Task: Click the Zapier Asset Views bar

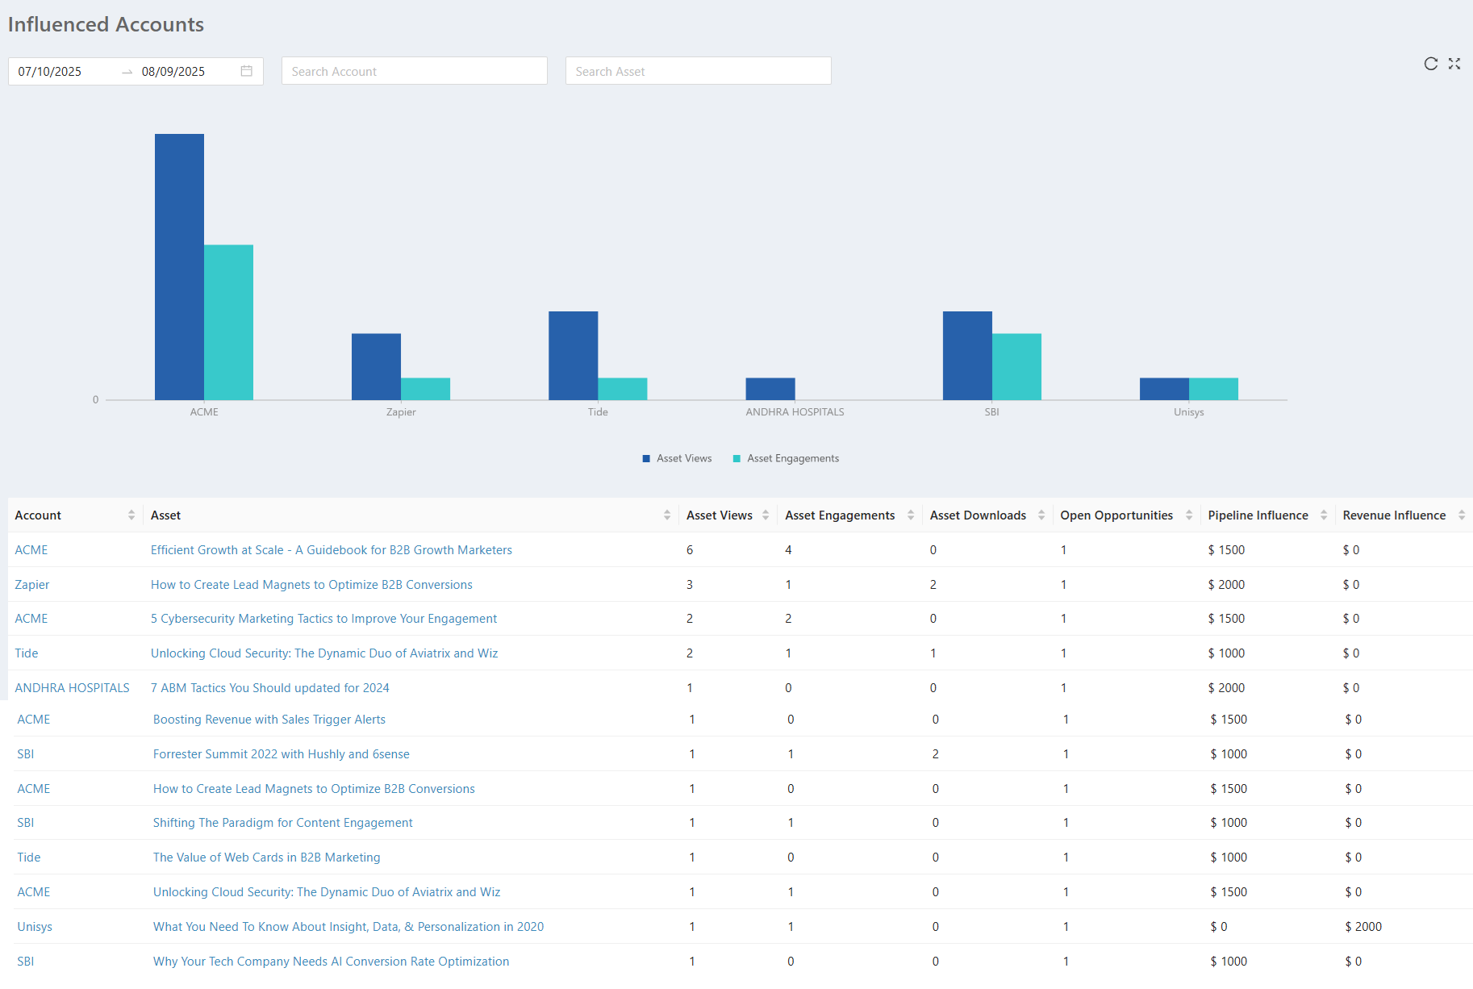Action: coord(376,367)
